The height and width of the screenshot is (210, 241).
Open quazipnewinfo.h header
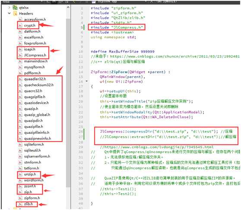[x=38, y=139]
